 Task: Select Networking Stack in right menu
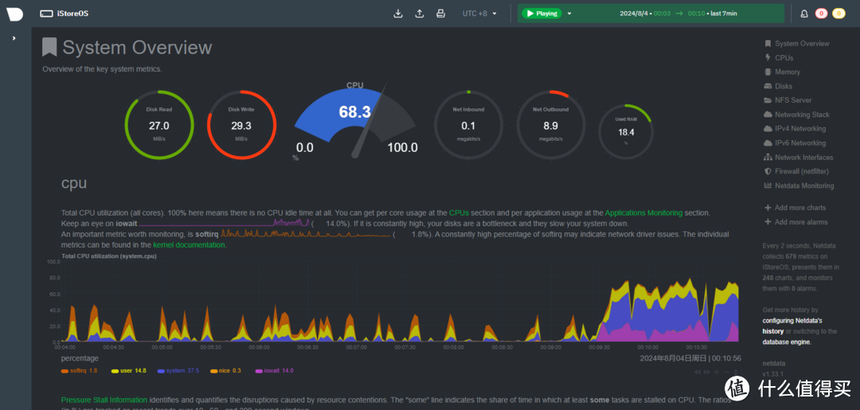tap(802, 115)
